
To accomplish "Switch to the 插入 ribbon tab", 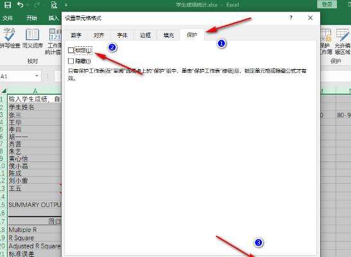I will (54, 18).
